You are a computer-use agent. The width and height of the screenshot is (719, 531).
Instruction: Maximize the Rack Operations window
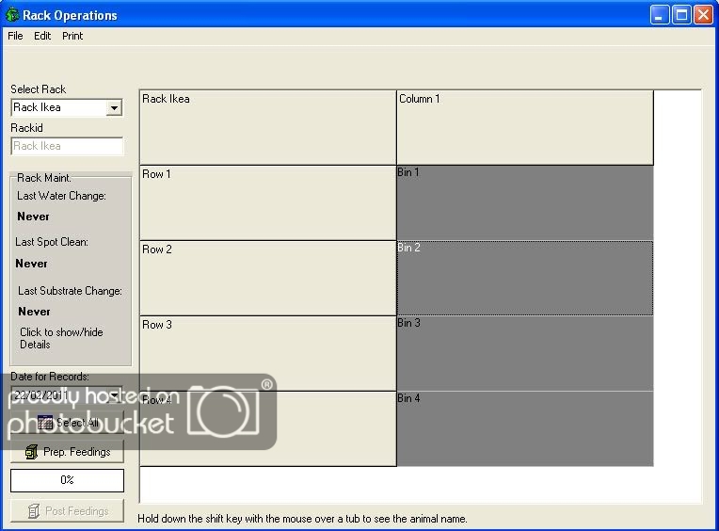[x=680, y=14]
